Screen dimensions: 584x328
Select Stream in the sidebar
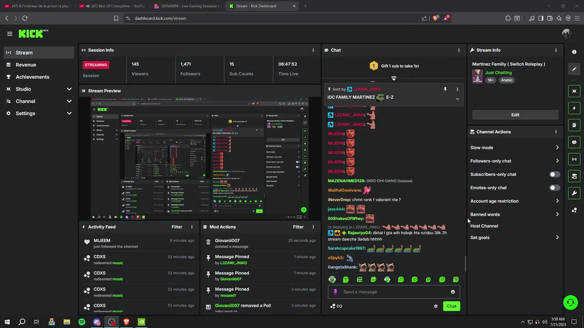39,53
